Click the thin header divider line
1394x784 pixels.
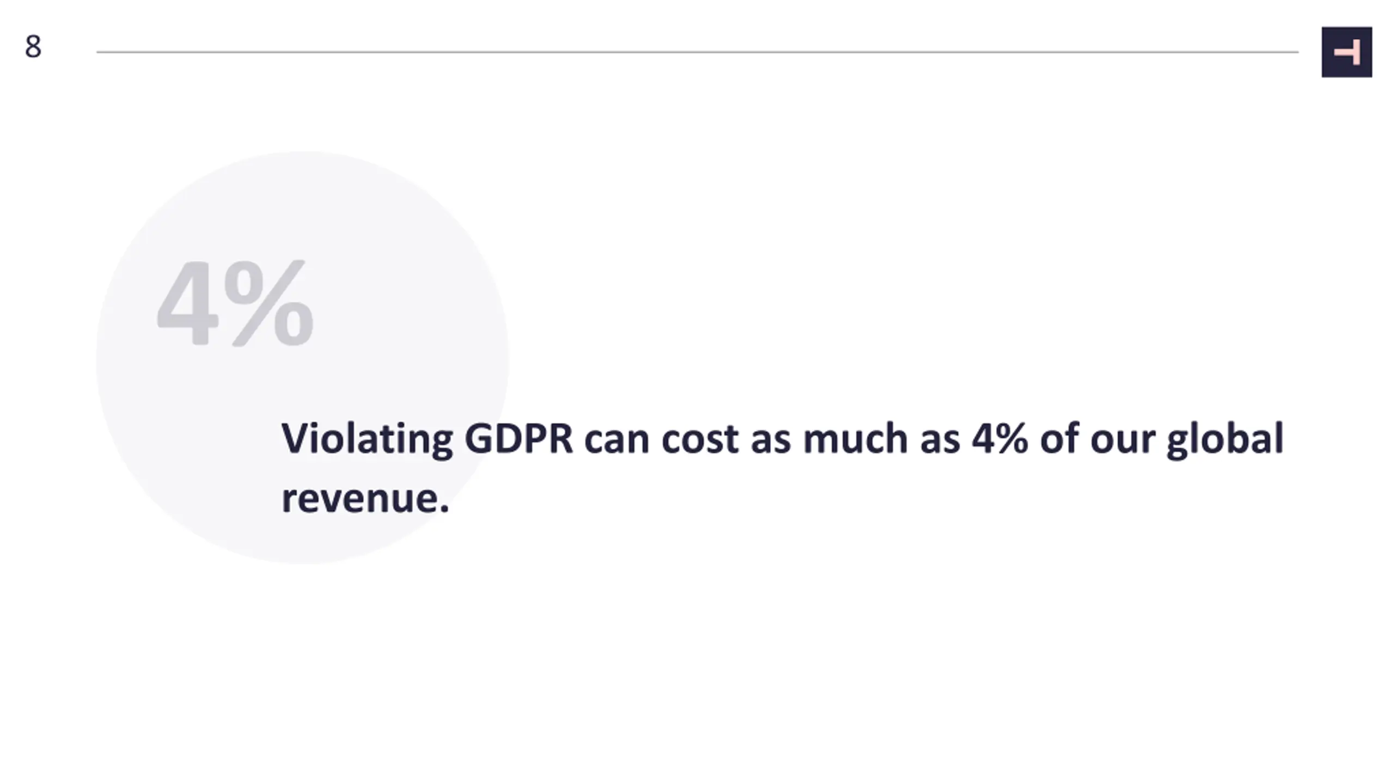point(698,52)
